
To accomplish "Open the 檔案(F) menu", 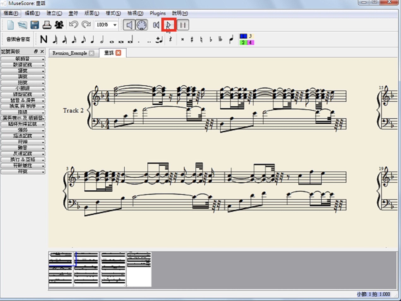I will [x=11, y=13].
